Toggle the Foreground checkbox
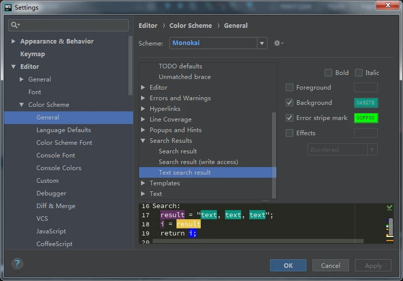Viewport: 403px width, 281px height. pos(290,88)
